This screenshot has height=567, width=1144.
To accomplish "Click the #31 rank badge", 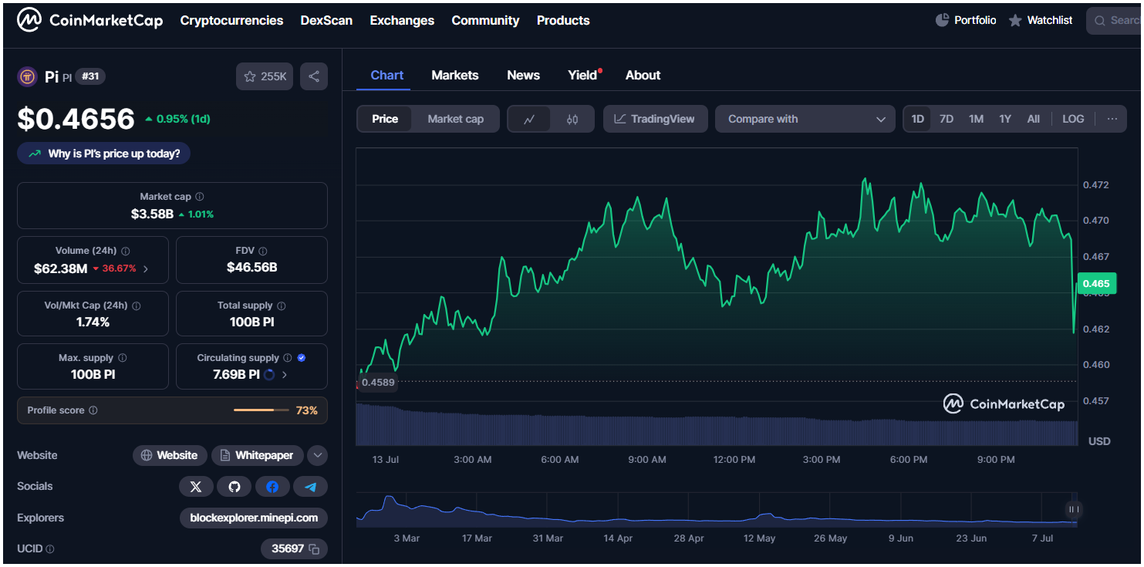I will [90, 76].
